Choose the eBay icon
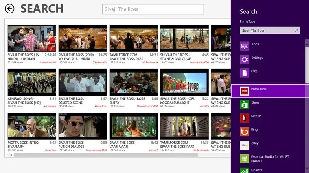This screenshot has height=173, width=309. click(x=245, y=145)
